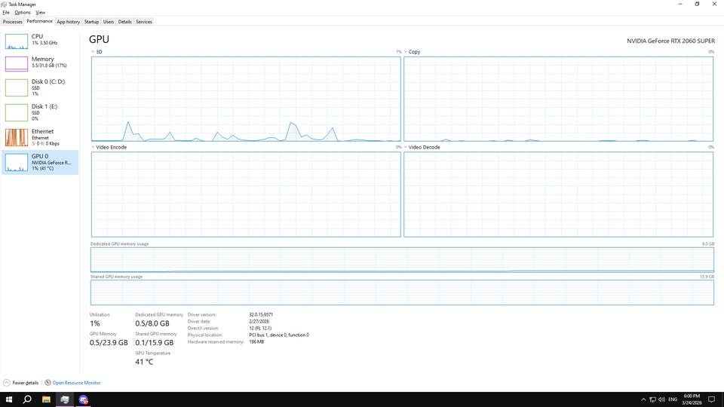
Task: Open the Options menu
Action: (x=22, y=13)
